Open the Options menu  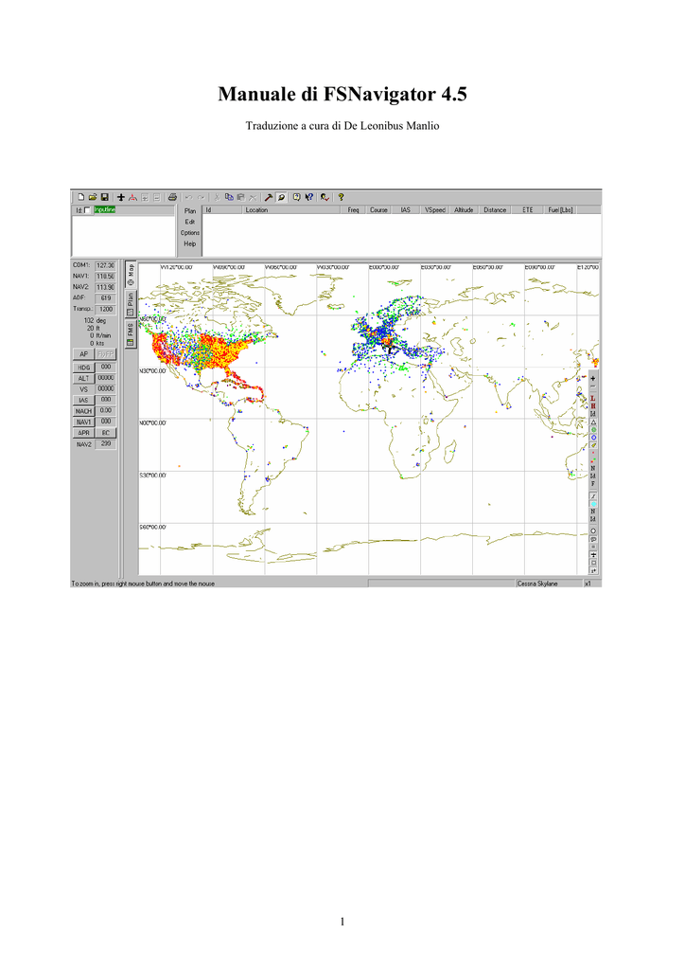(190, 233)
